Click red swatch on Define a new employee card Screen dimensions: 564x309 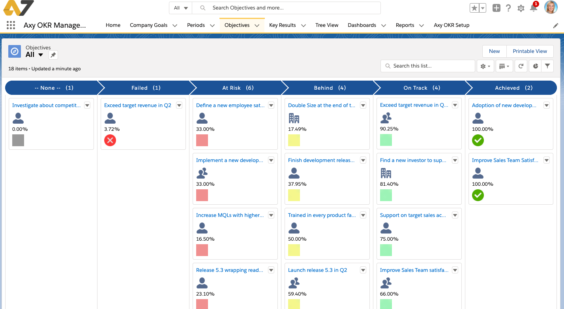[x=202, y=140]
